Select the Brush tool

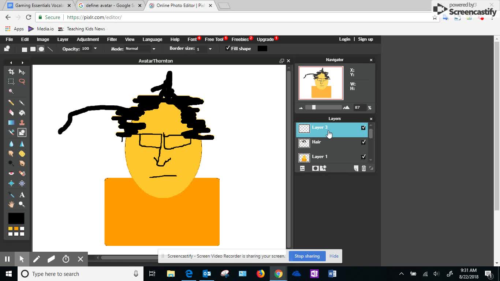tap(22, 103)
